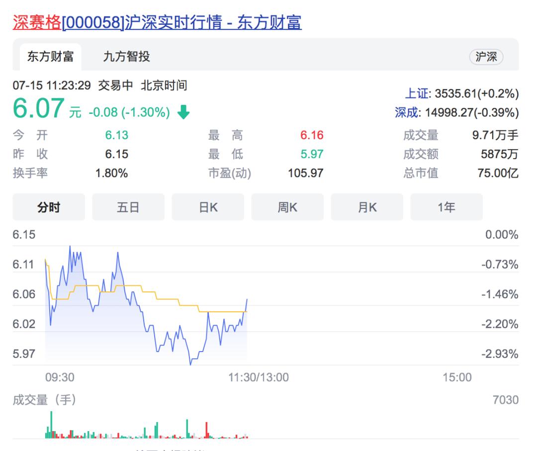
Task: Show the 周K weekly chart
Action: coord(287,207)
